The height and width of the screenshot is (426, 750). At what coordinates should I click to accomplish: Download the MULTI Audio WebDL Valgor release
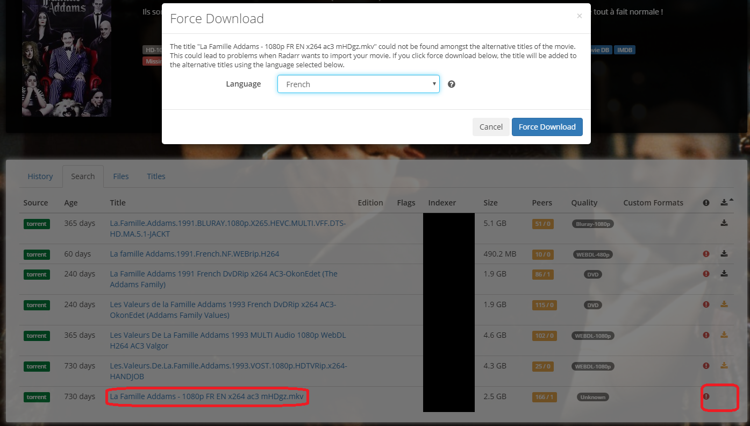pos(724,335)
